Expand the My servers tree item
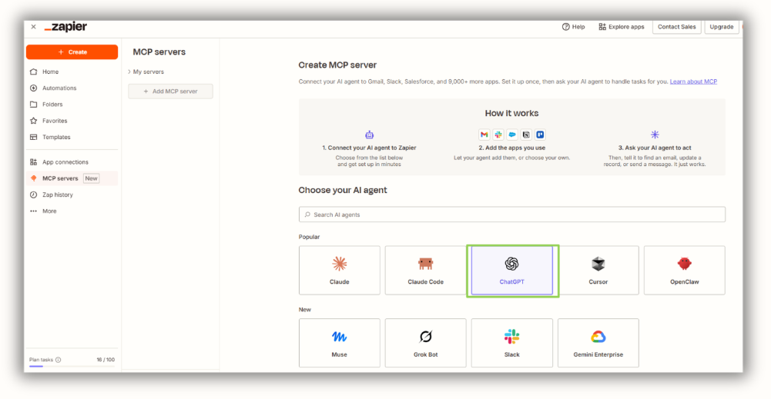Image resolution: width=771 pixels, height=399 pixels. [146, 71]
